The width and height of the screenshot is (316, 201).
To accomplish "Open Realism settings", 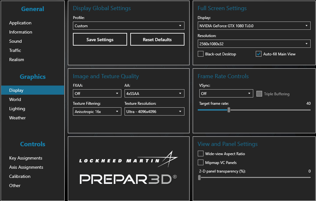I will click(16, 60).
